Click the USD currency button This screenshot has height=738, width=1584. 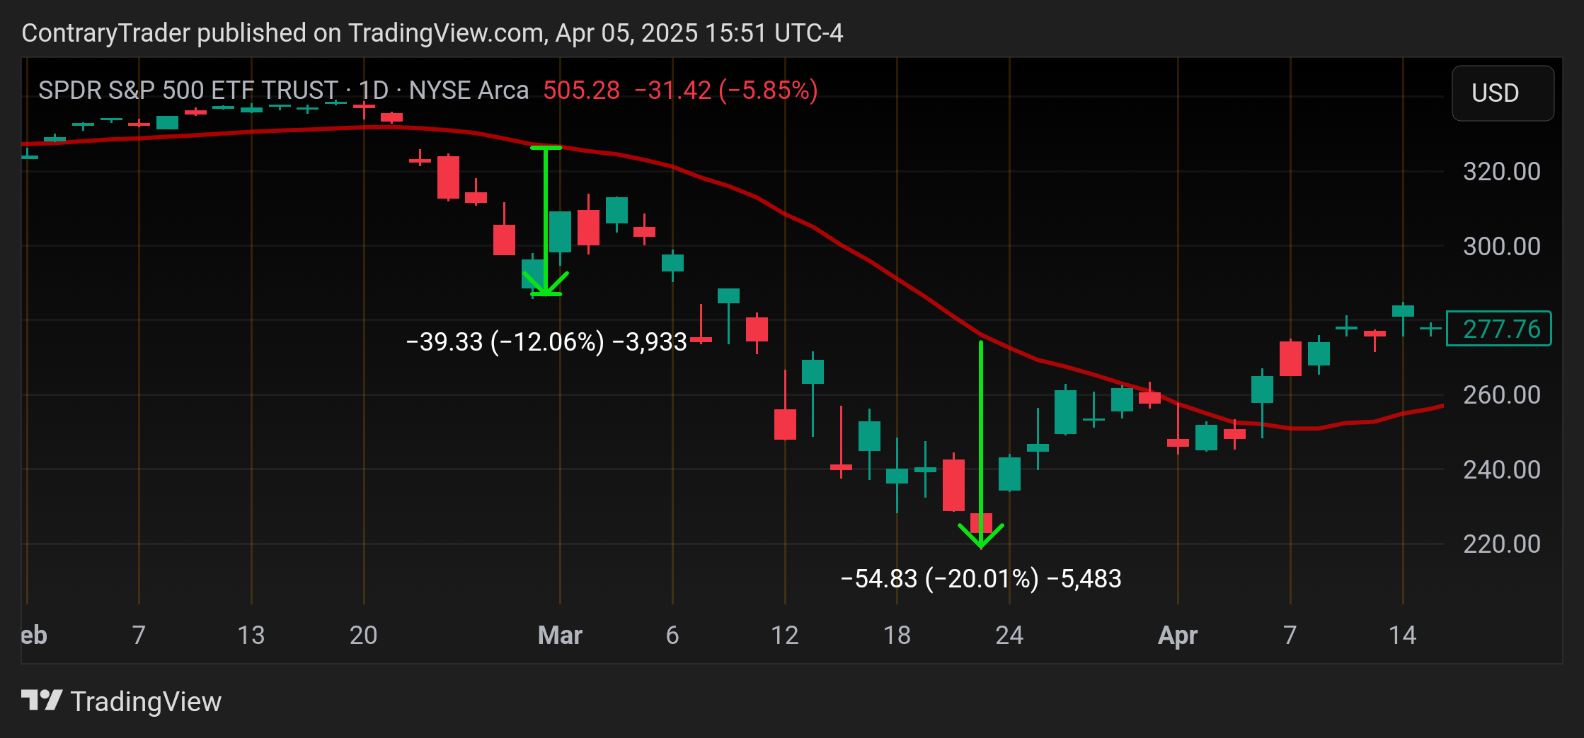[1503, 93]
